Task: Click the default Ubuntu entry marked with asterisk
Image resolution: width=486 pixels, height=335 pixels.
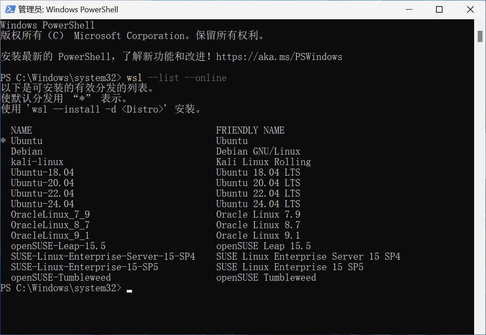Action: coord(26,141)
